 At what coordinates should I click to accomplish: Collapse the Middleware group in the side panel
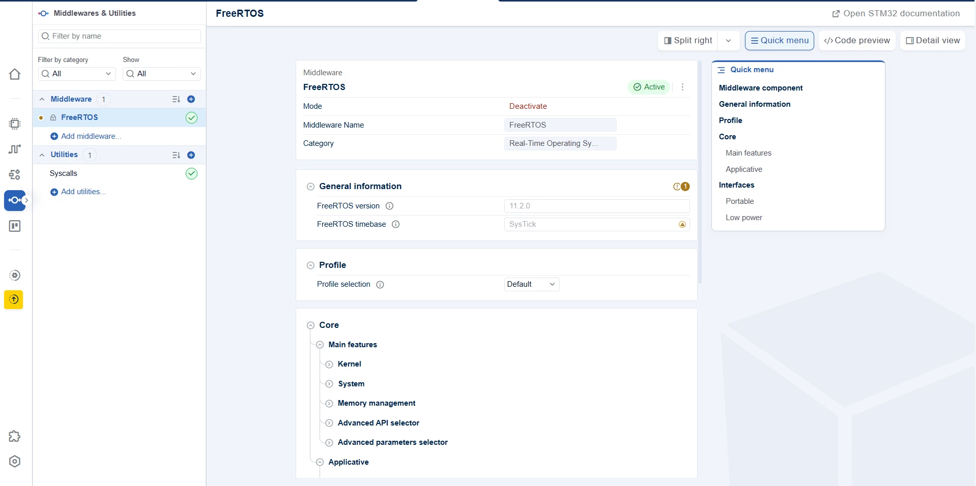(42, 99)
